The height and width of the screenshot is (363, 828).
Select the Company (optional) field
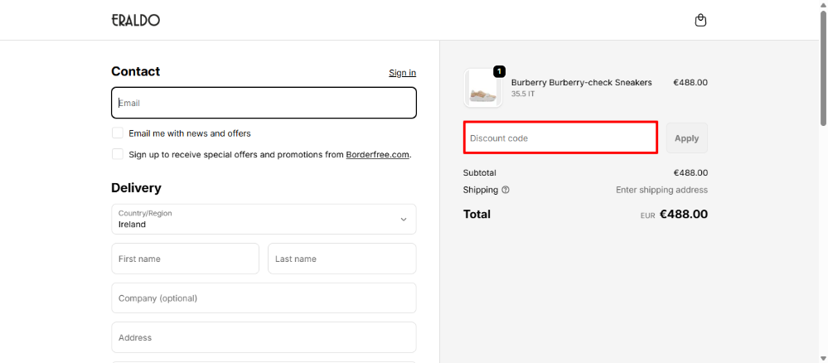coord(264,298)
